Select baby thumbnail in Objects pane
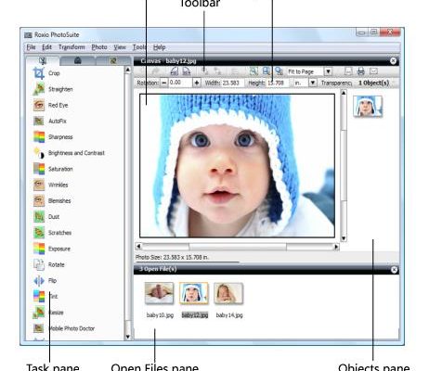The image size is (429, 371). click(368, 107)
